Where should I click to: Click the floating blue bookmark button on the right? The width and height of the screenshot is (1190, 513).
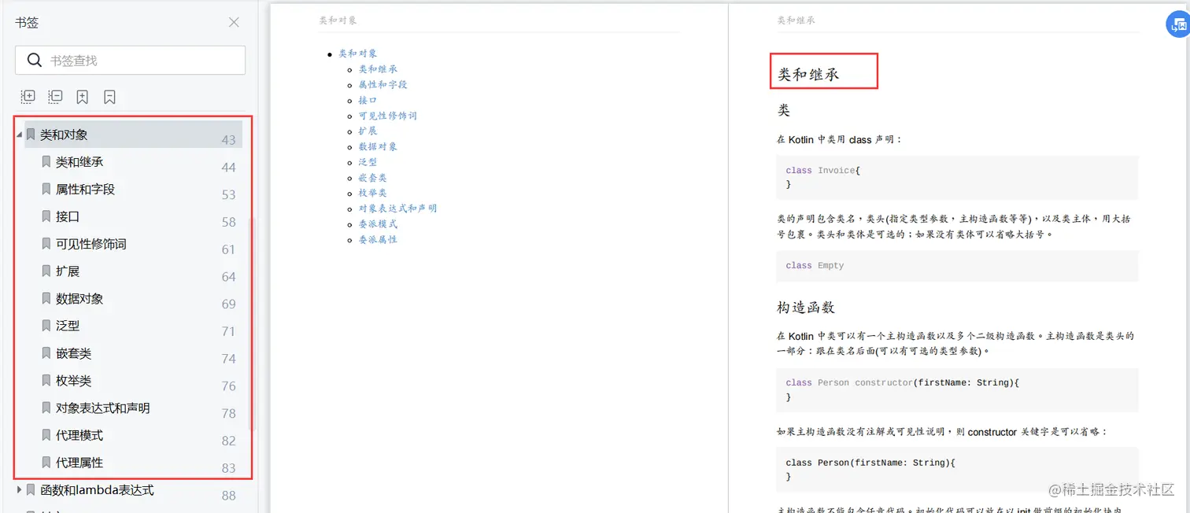pos(1178,24)
